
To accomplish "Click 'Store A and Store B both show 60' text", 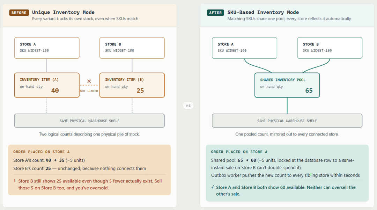I will pos(286,190).
